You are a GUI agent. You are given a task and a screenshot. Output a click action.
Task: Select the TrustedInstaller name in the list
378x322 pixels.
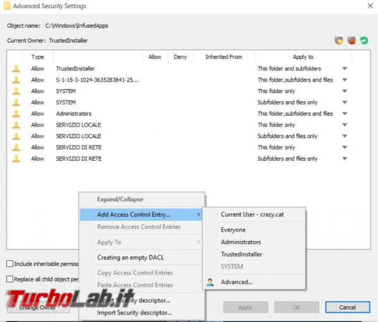tap(76, 69)
